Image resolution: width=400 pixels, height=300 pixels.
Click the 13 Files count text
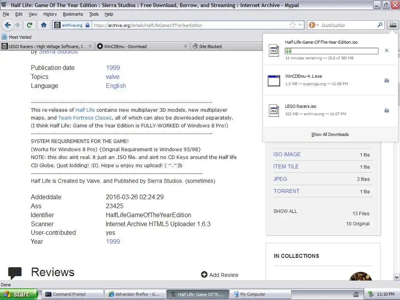point(361,213)
